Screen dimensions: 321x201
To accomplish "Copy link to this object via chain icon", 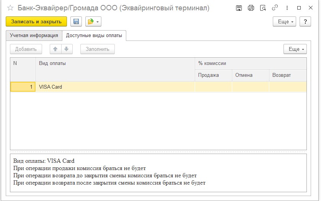I will 274,8.
